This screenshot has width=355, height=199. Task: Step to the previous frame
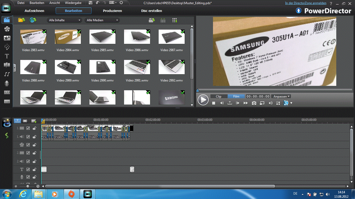point(222,103)
